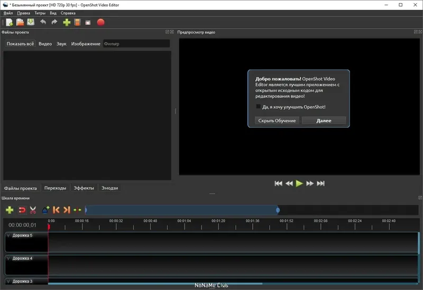Rewind the video preview
Viewport: 423px width, 290px height.
tap(289, 183)
